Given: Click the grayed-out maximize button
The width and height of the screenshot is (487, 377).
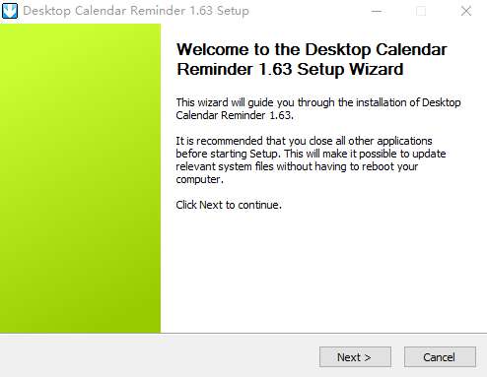Looking at the screenshot, I should tap(421, 11).
